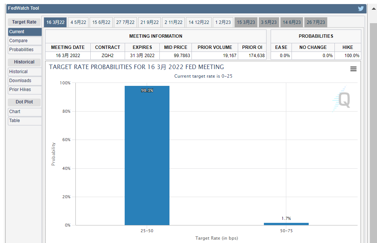This screenshot has height=243, width=377.
Task: Click the 16 3月 2022 meeting date cell
Action: click(68, 56)
